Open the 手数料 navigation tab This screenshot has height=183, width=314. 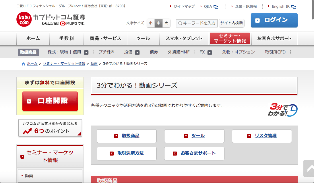click(x=67, y=38)
